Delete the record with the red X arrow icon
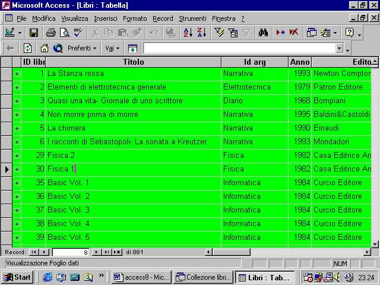This screenshot has width=380, height=285. point(294,33)
